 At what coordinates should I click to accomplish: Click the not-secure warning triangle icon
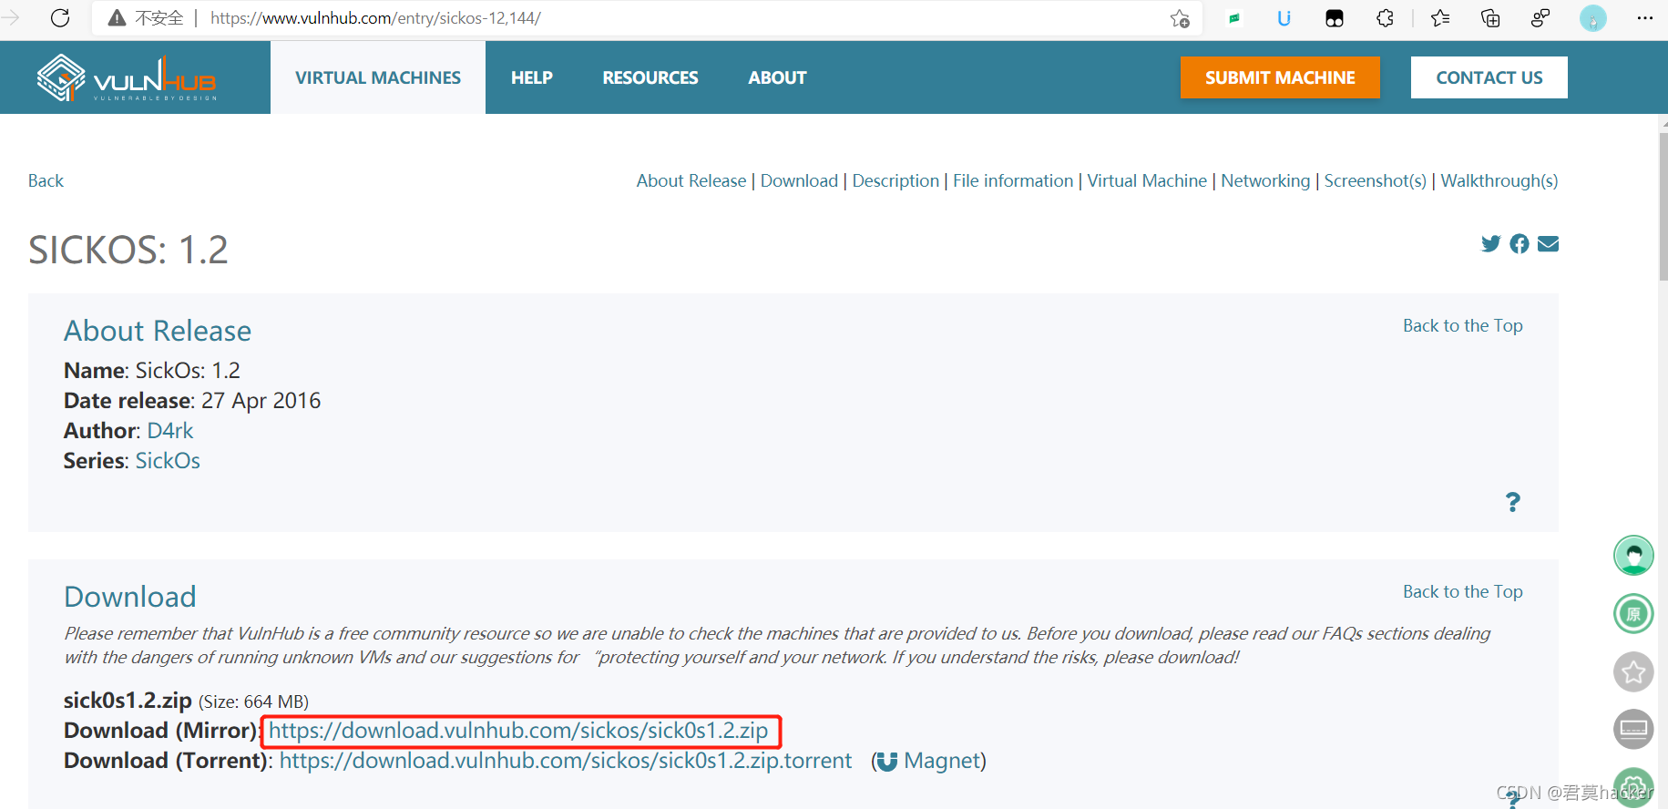click(x=117, y=18)
